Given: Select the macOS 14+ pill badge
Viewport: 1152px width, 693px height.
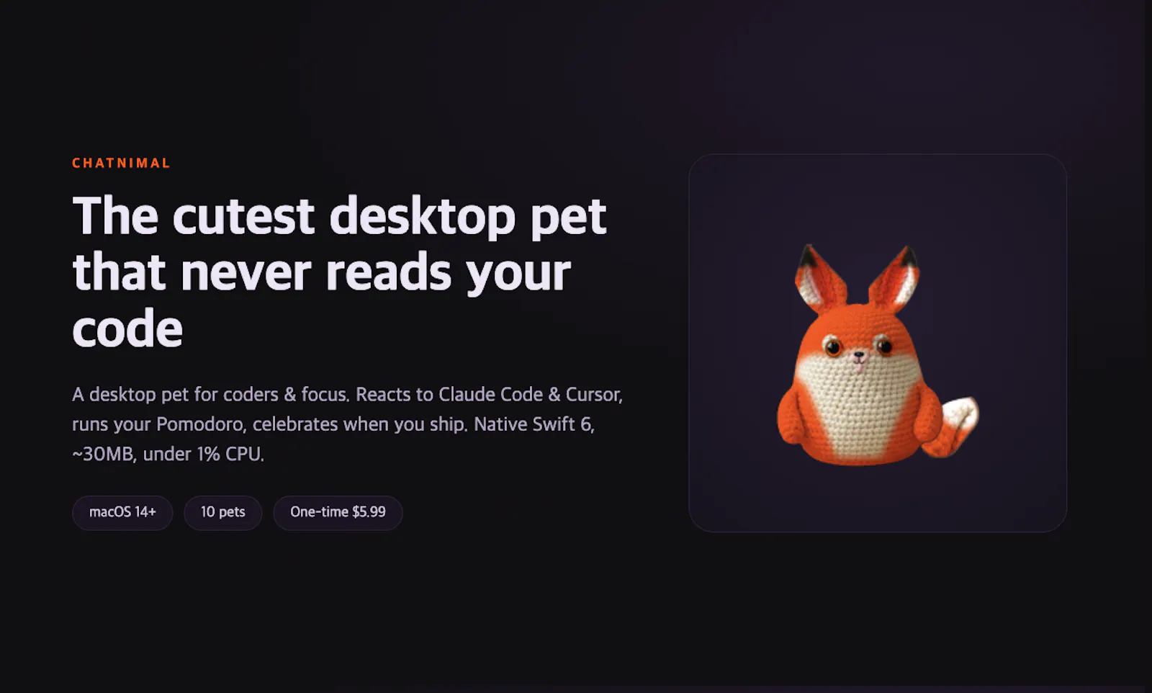Looking at the screenshot, I should tap(122, 512).
